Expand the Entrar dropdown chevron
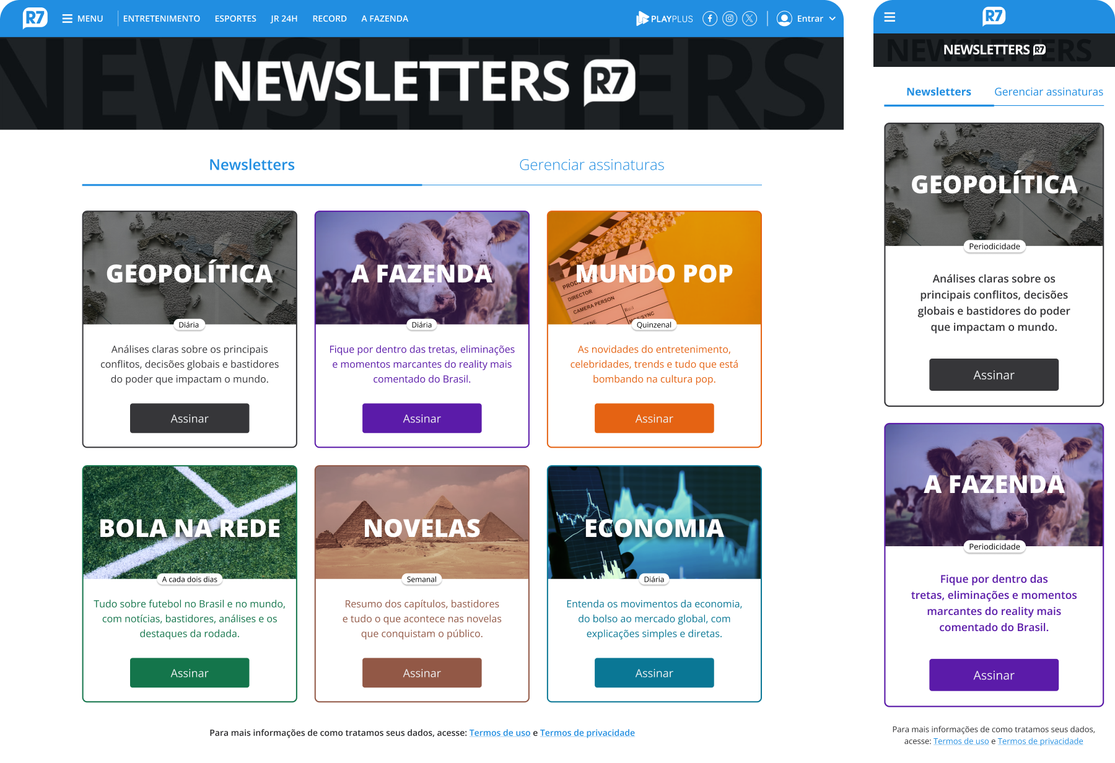Image resolution: width=1115 pixels, height=763 pixels. point(833,19)
